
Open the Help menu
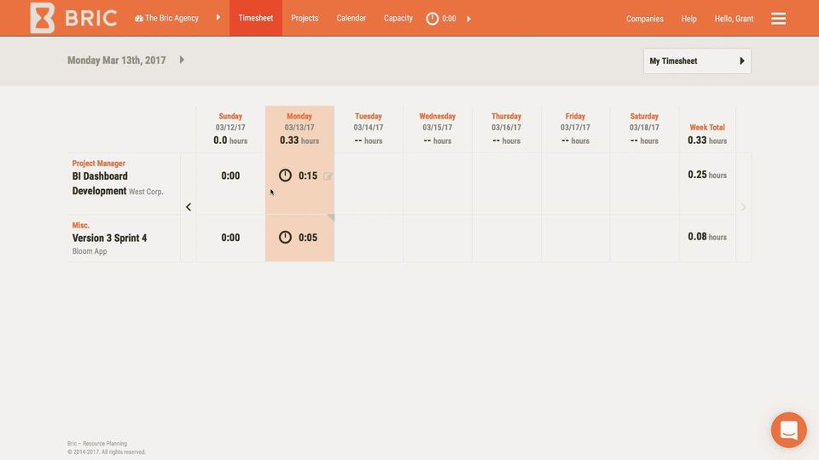[689, 18]
